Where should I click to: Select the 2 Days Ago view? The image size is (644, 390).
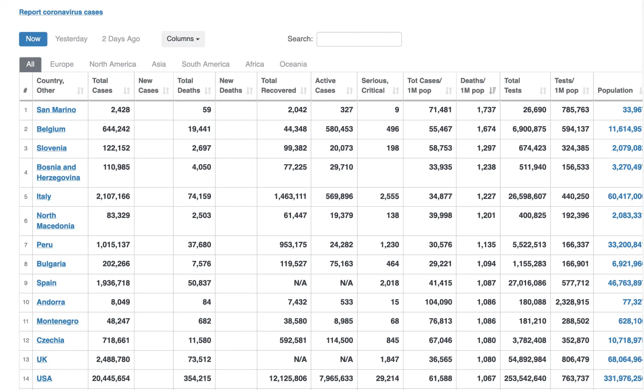click(x=121, y=39)
